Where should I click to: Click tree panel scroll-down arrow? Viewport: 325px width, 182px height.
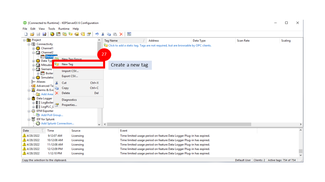[x=99, y=124]
